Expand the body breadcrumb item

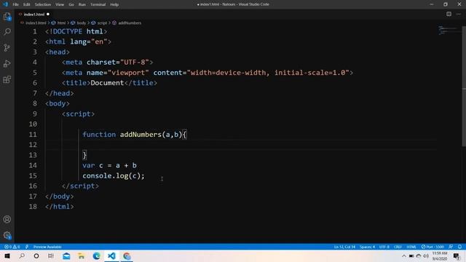(81, 23)
